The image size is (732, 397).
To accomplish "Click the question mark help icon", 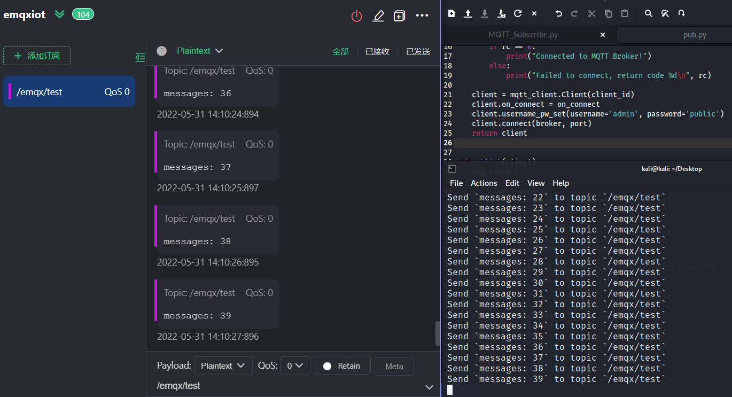I will (161, 51).
